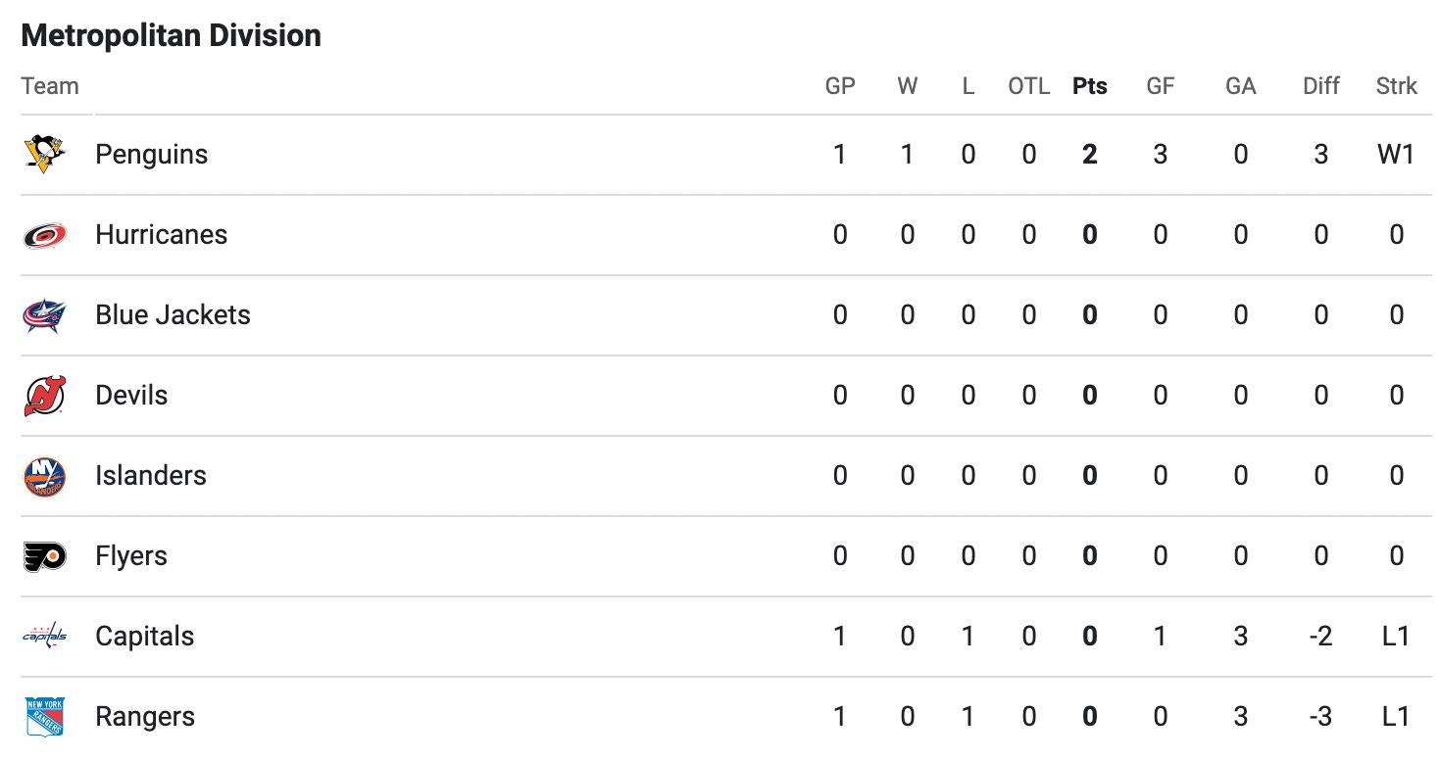Click the GP column header
This screenshot has height=760, width=1439.
coord(840,86)
